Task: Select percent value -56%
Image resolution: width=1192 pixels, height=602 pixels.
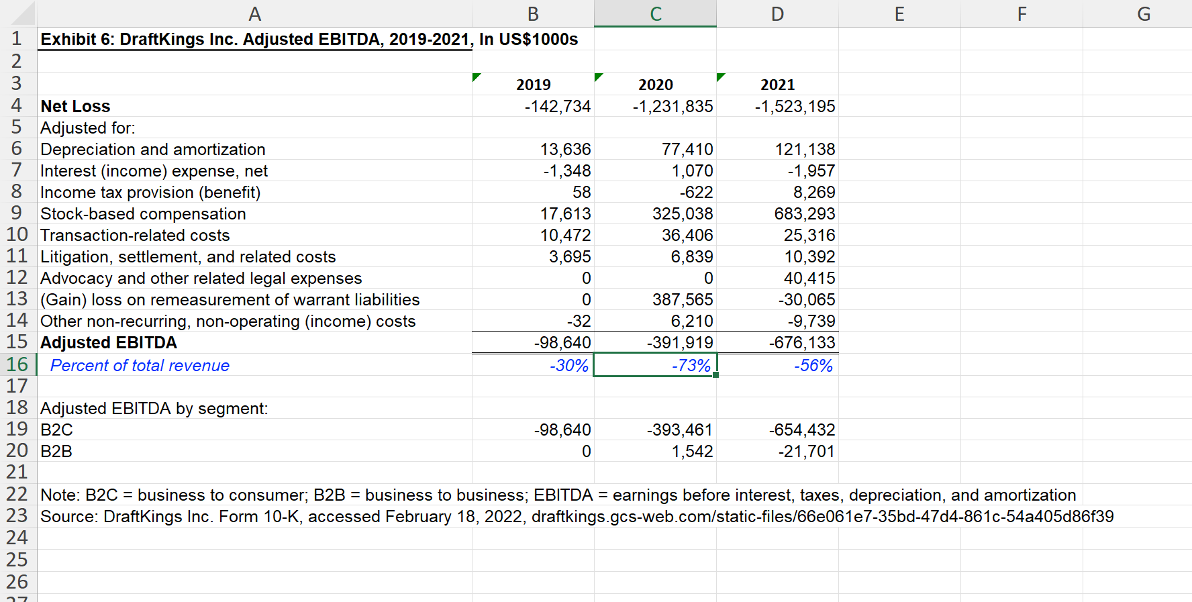Action: pyautogui.click(x=777, y=365)
